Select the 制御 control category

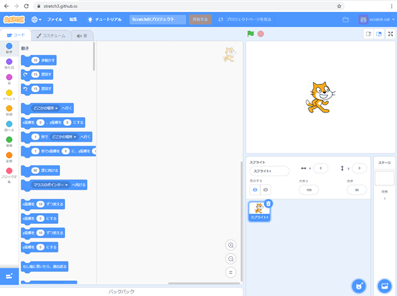[9, 111]
